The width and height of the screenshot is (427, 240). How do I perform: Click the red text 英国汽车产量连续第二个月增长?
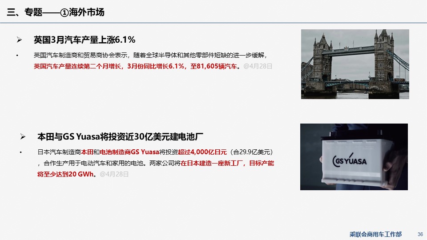[x=78, y=67]
